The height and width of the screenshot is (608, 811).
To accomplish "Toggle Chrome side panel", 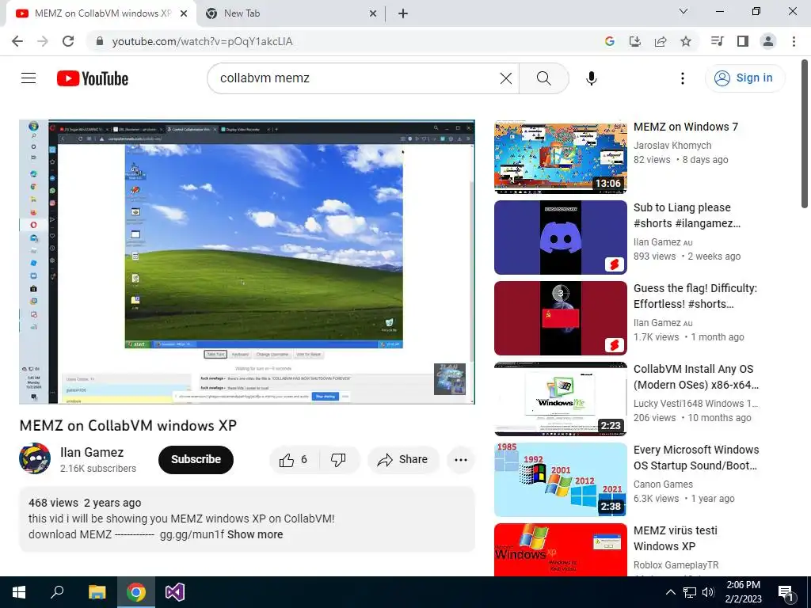I will coord(743,41).
